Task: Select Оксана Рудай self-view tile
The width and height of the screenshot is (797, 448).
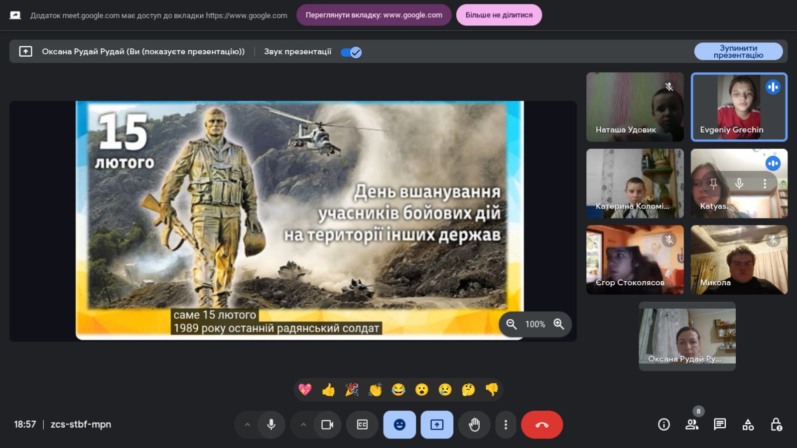Action: (687, 336)
